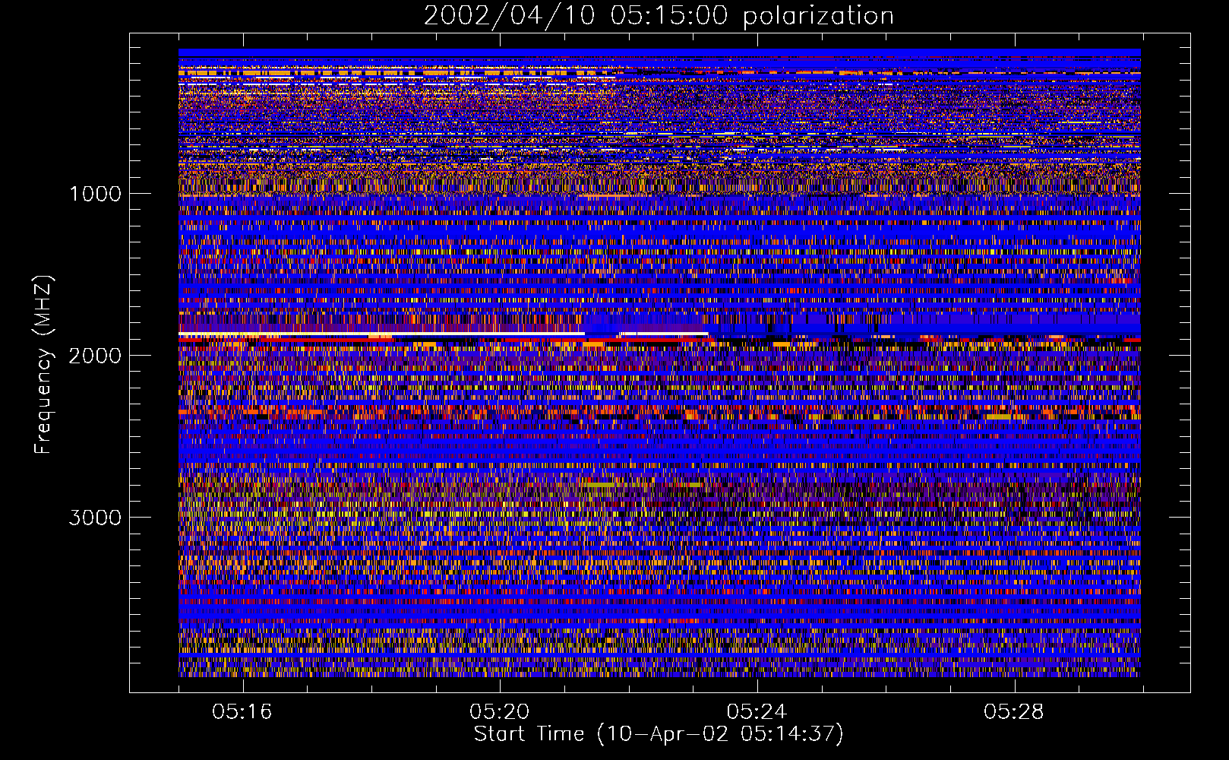Click the 'Start Time (10-Apr-02 05:14:37)' label
The image size is (1229, 760).
click(x=659, y=734)
